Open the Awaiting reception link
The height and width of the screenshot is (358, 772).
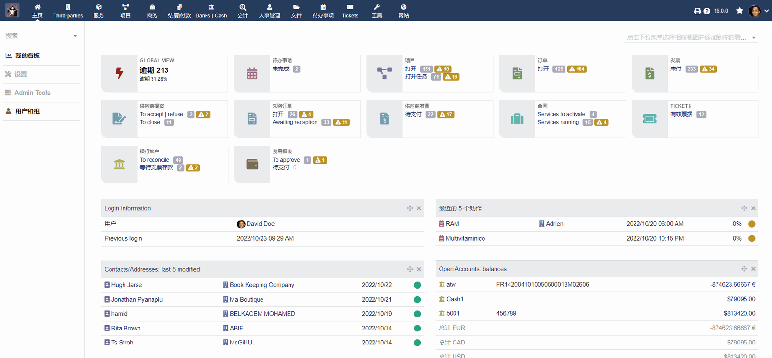point(295,122)
